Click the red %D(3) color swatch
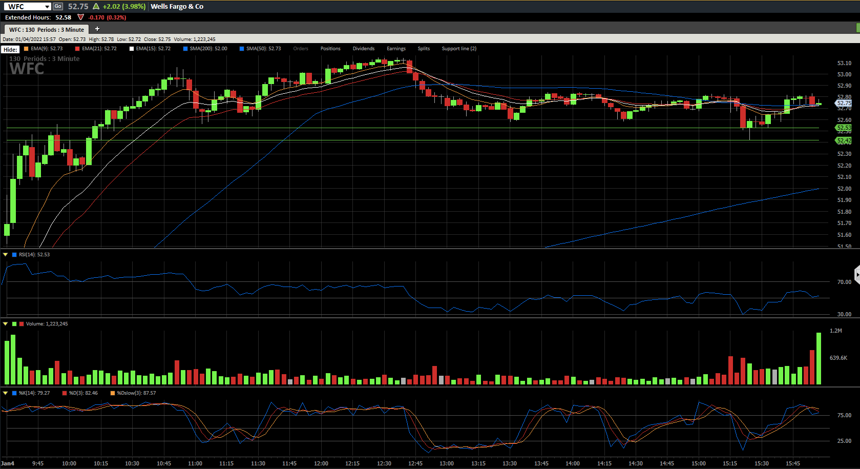860x469 pixels. click(x=65, y=393)
